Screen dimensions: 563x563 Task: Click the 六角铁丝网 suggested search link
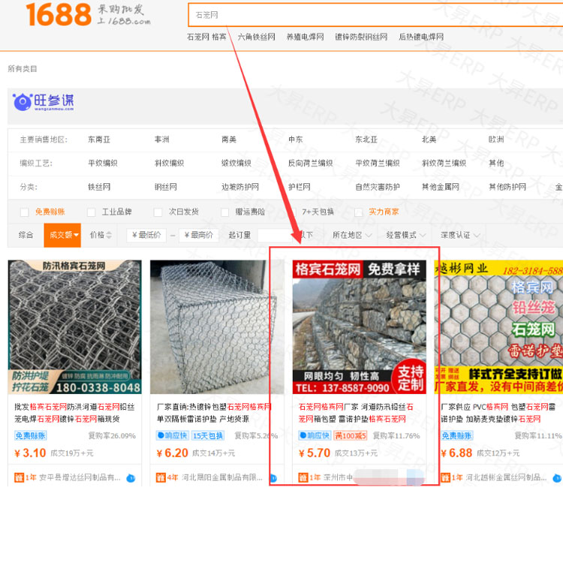pyautogui.click(x=256, y=37)
